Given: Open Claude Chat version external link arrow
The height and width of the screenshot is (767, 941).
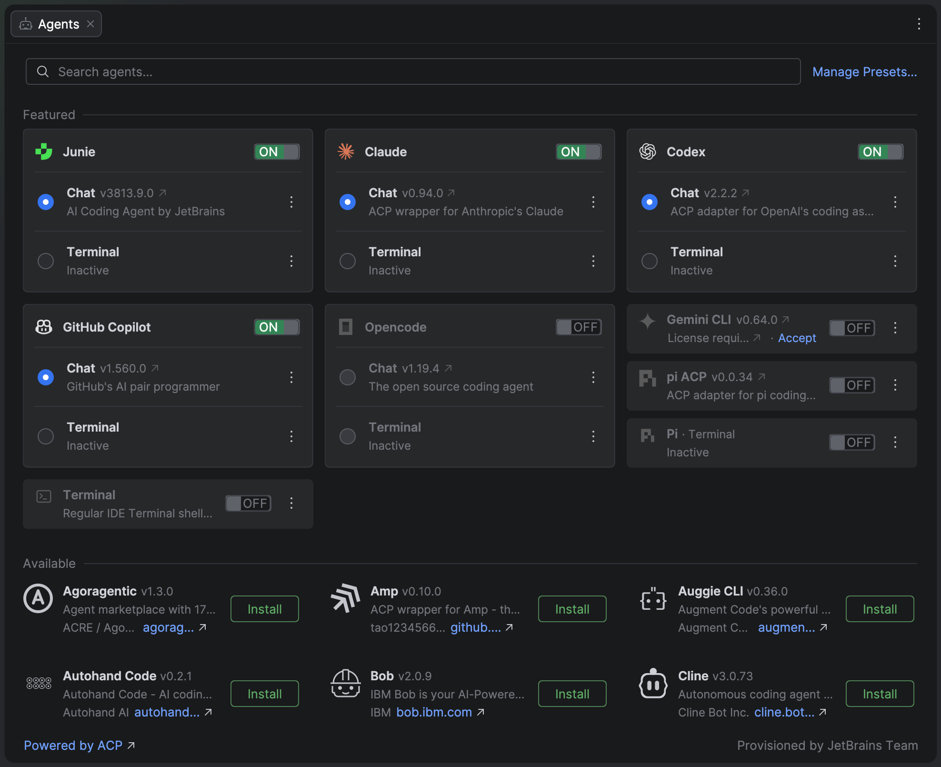Looking at the screenshot, I should [x=451, y=192].
